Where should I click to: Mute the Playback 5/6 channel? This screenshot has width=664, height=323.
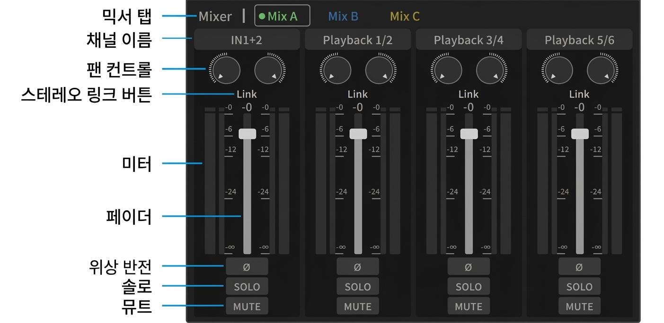pyautogui.click(x=579, y=306)
